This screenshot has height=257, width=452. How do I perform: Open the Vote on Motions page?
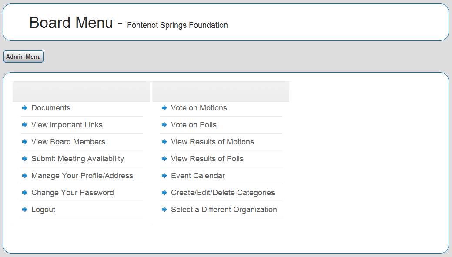pyautogui.click(x=199, y=108)
